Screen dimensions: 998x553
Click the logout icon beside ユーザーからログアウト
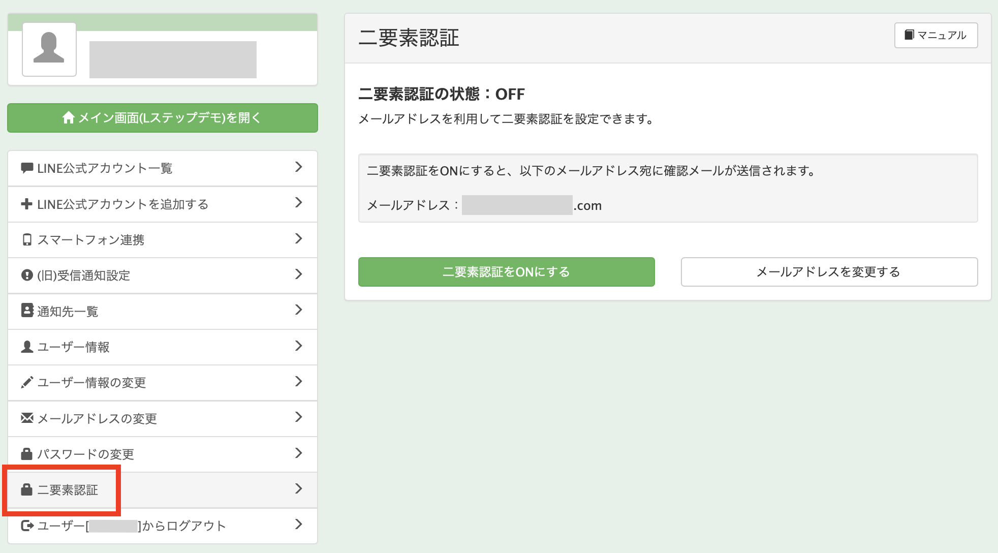[26, 526]
